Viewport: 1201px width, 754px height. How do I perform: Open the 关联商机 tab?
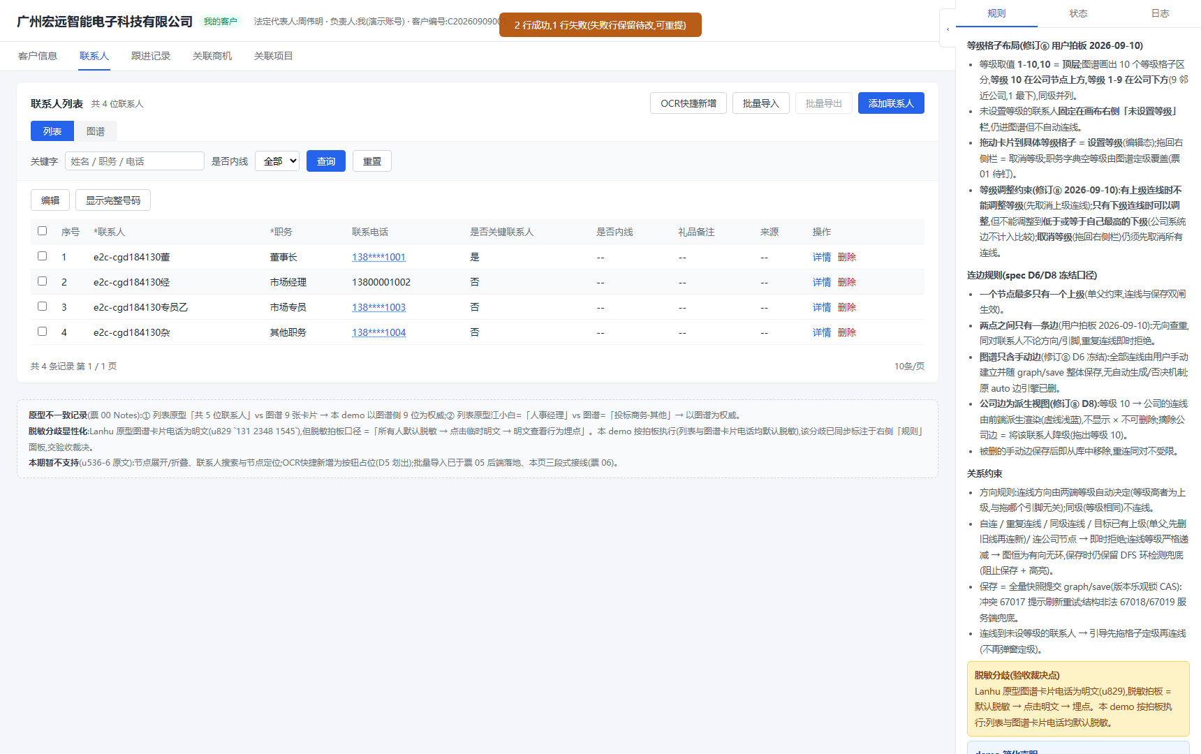click(212, 56)
